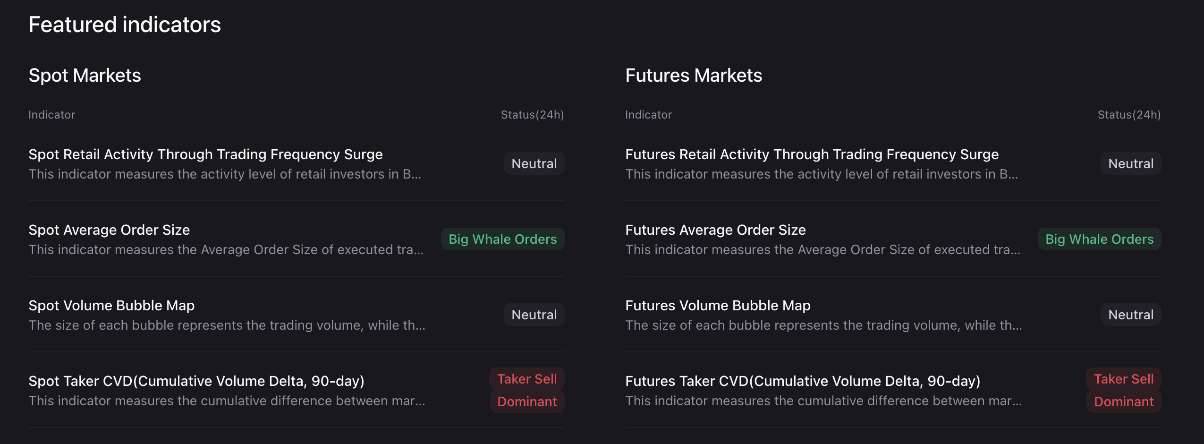Open the Spot Retail Activity Through Trading Frequency Surge indicator
The height and width of the screenshot is (444, 1204).
point(205,154)
